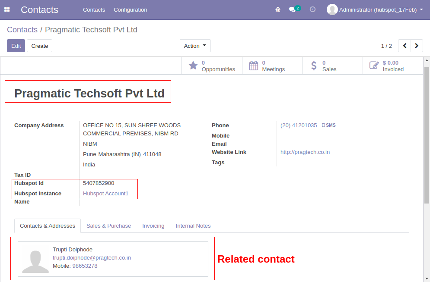Click the scrollbar down arrow
Viewport: 430px width, 282px height.
point(427,279)
